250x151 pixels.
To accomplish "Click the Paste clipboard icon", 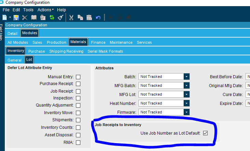I will (x=89, y=17).
